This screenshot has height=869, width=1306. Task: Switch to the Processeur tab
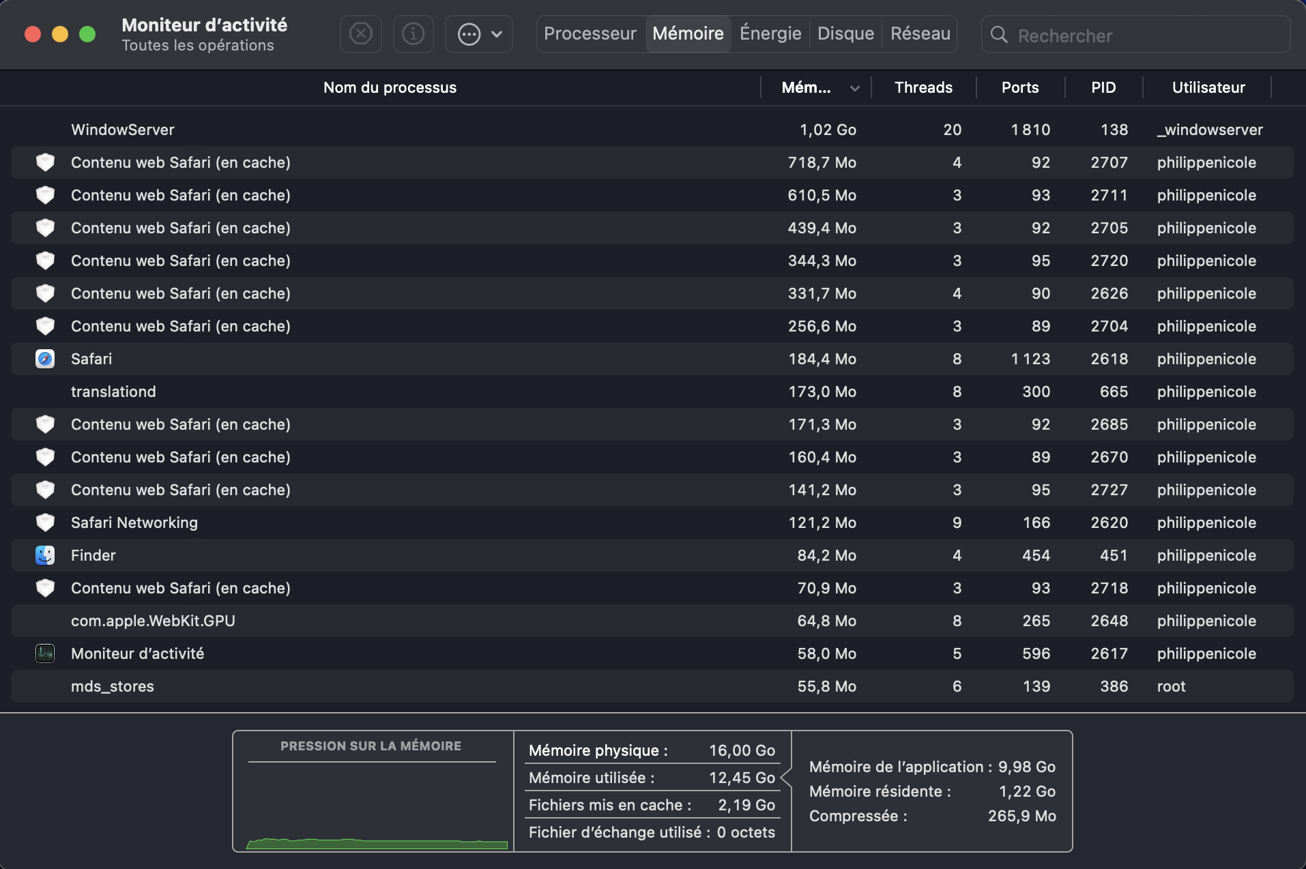(590, 33)
